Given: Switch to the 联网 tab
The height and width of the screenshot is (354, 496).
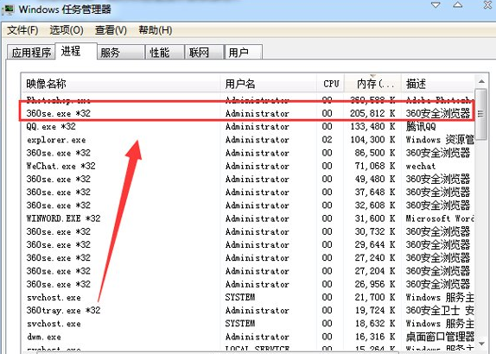Looking at the screenshot, I should pos(204,52).
